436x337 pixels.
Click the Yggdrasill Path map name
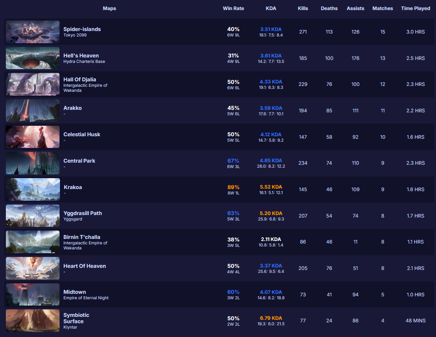click(x=83, y=213)
